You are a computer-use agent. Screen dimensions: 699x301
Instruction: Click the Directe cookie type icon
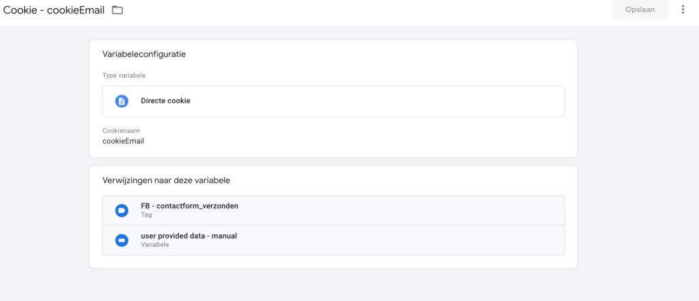(122, 101)
